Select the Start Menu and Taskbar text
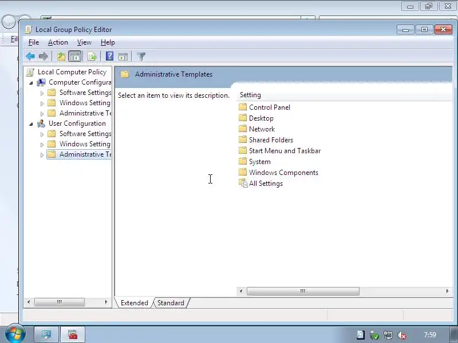The height and width of the screenshot is (343, 458). point(285,150)
